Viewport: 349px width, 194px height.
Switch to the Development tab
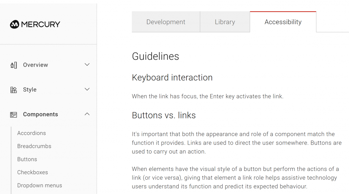166,22
